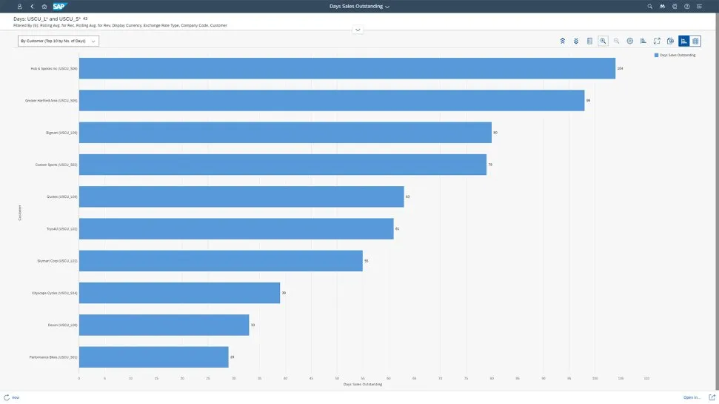This screenshot has width=719, height=404.
Task: Click the Open In... link
Action: click(x=692, y=397)
